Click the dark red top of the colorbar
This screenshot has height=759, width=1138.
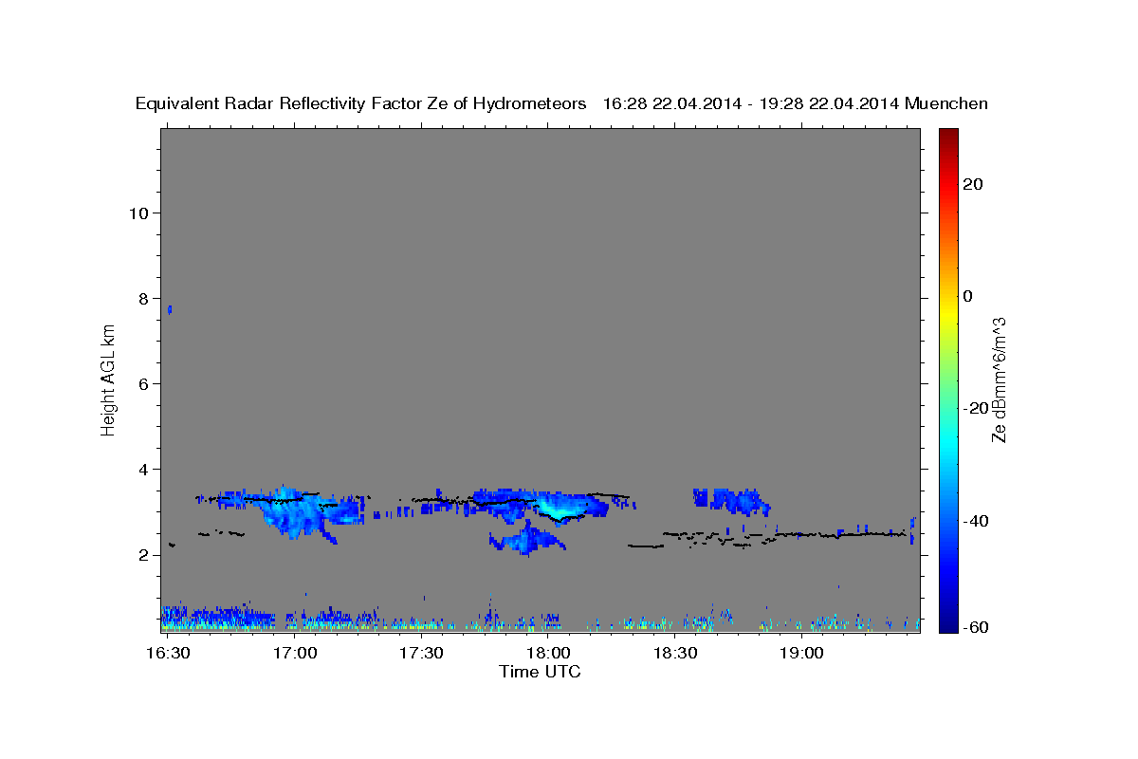click(x=947, y=135)
